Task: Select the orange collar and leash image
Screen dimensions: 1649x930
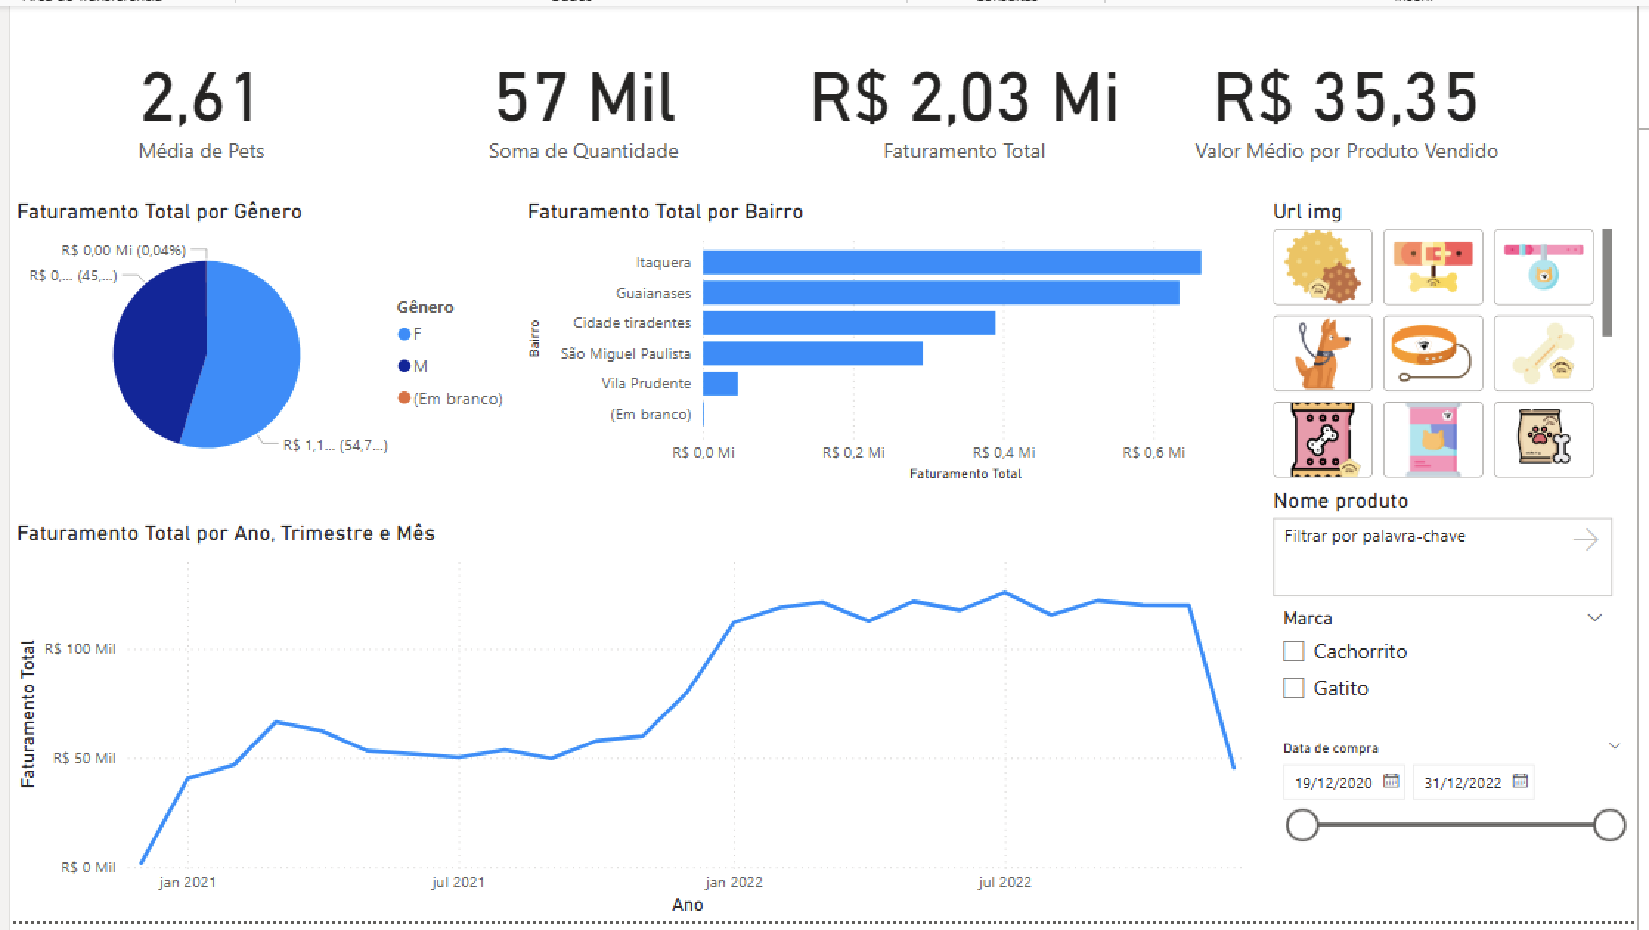Action: (1433, 353)
